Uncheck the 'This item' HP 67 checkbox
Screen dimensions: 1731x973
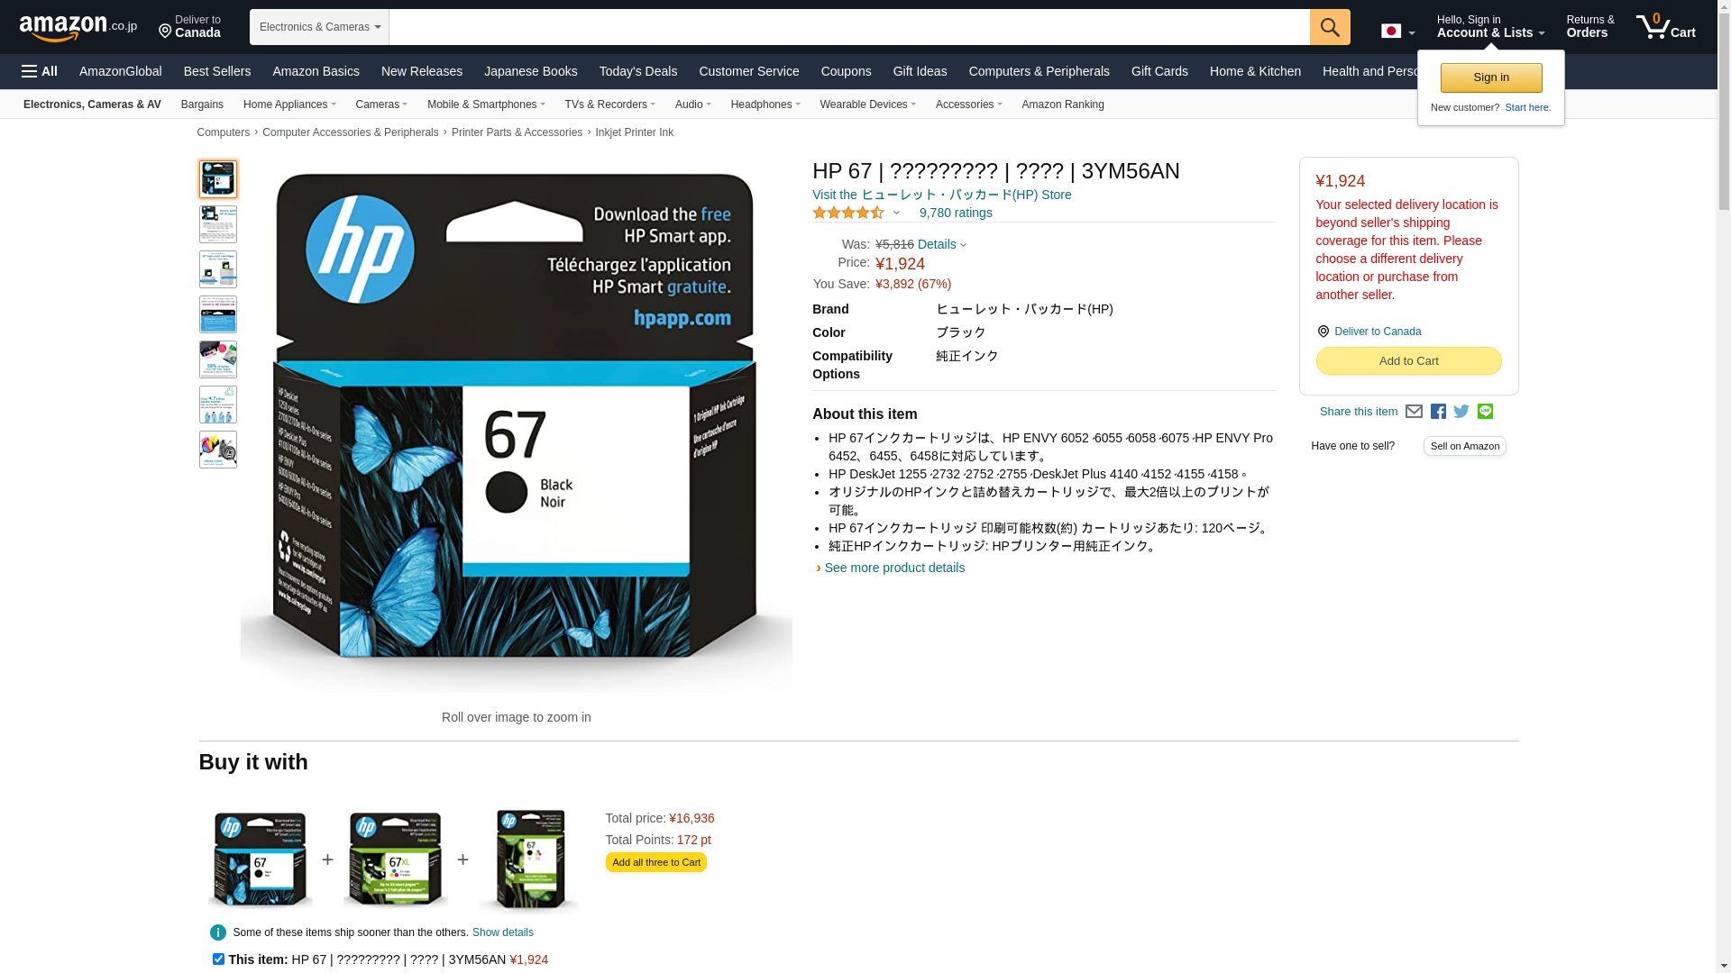point(218,959)
